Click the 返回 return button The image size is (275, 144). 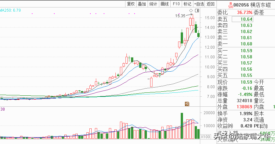210,4
